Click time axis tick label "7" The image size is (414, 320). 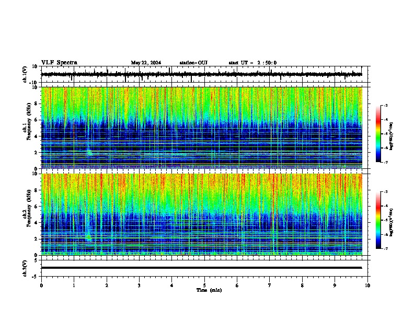coord(270,285)
